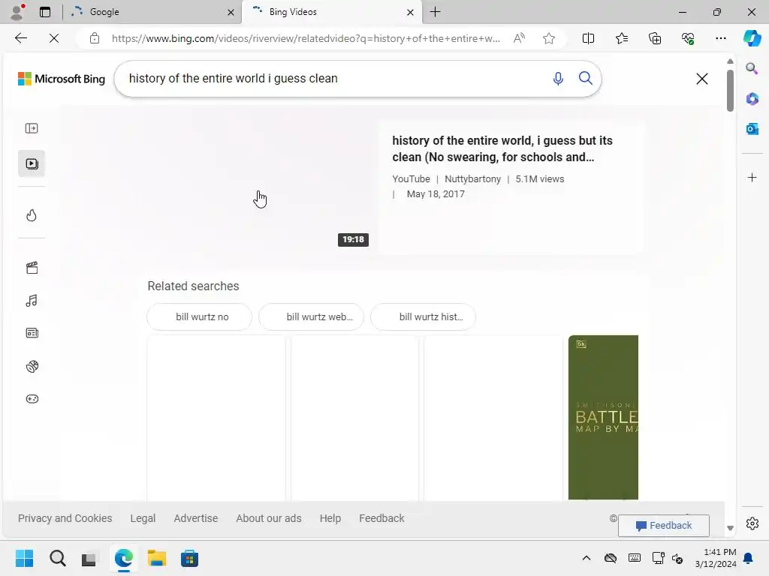Image resolution: width=769 pixels, height=576 pixels.
Task: Click the Read aloud icon
Action: (x=519, y=38)
